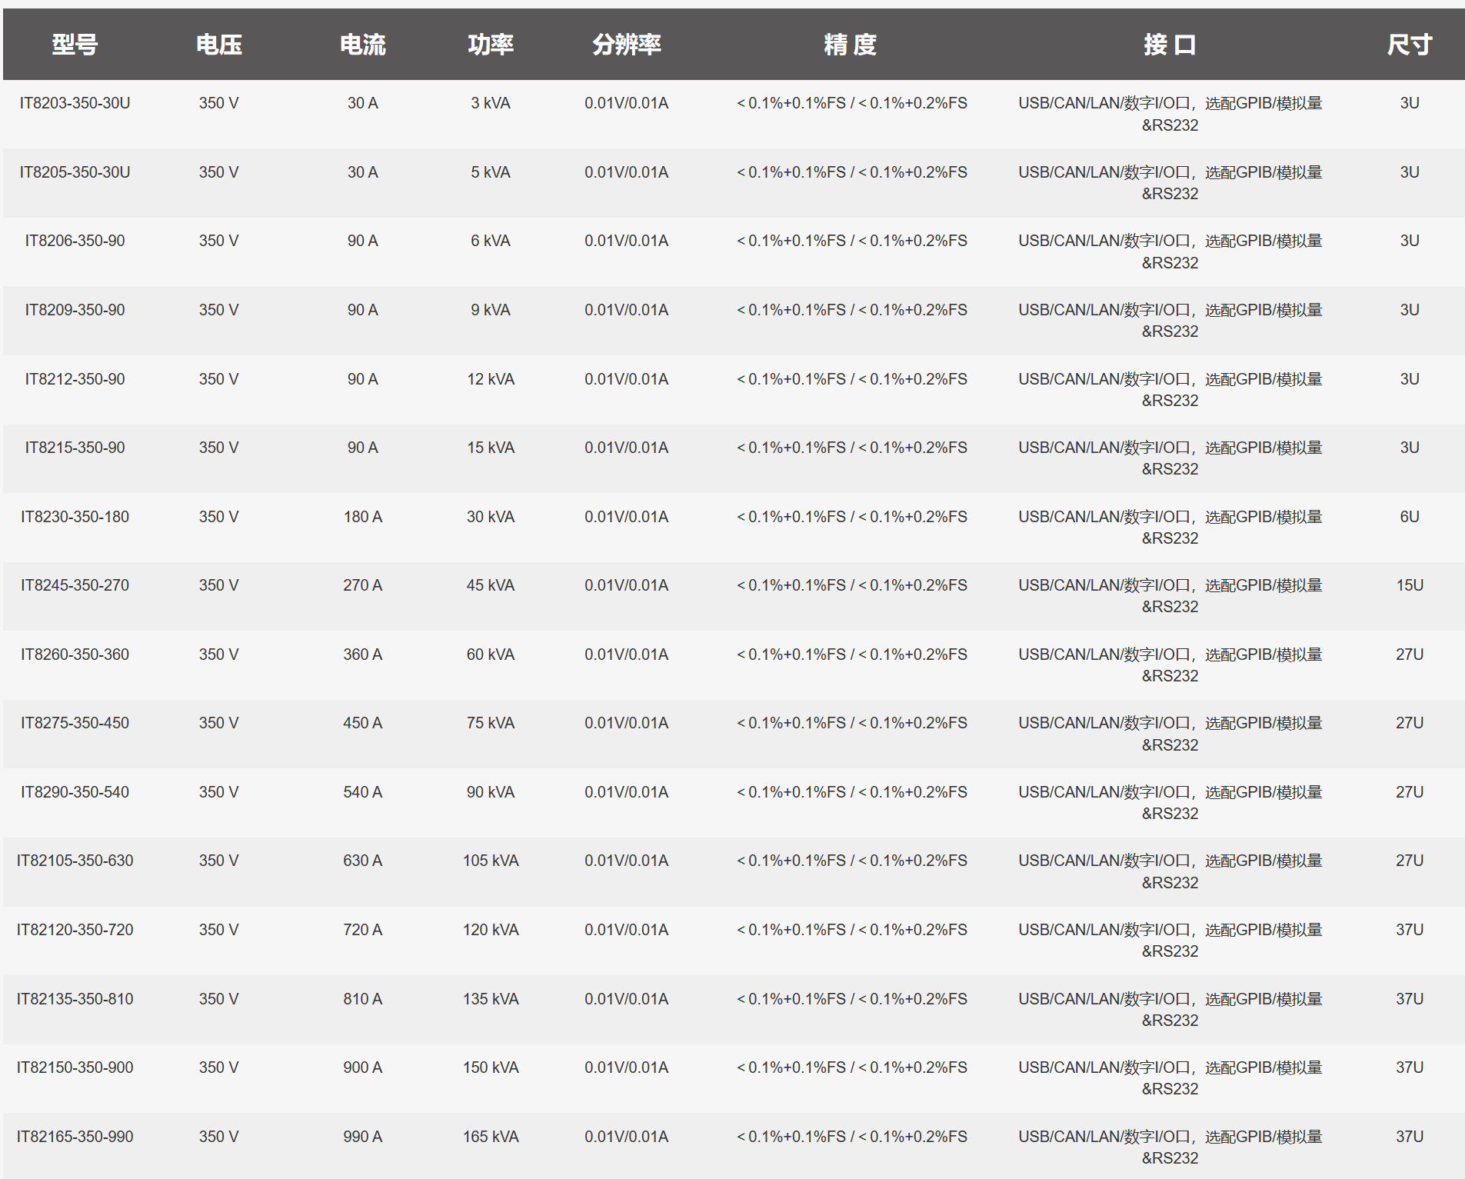Click the 15U size cell
Image resolution: width=1465 pixels, height=1179 pixels.
[1409, 585]
